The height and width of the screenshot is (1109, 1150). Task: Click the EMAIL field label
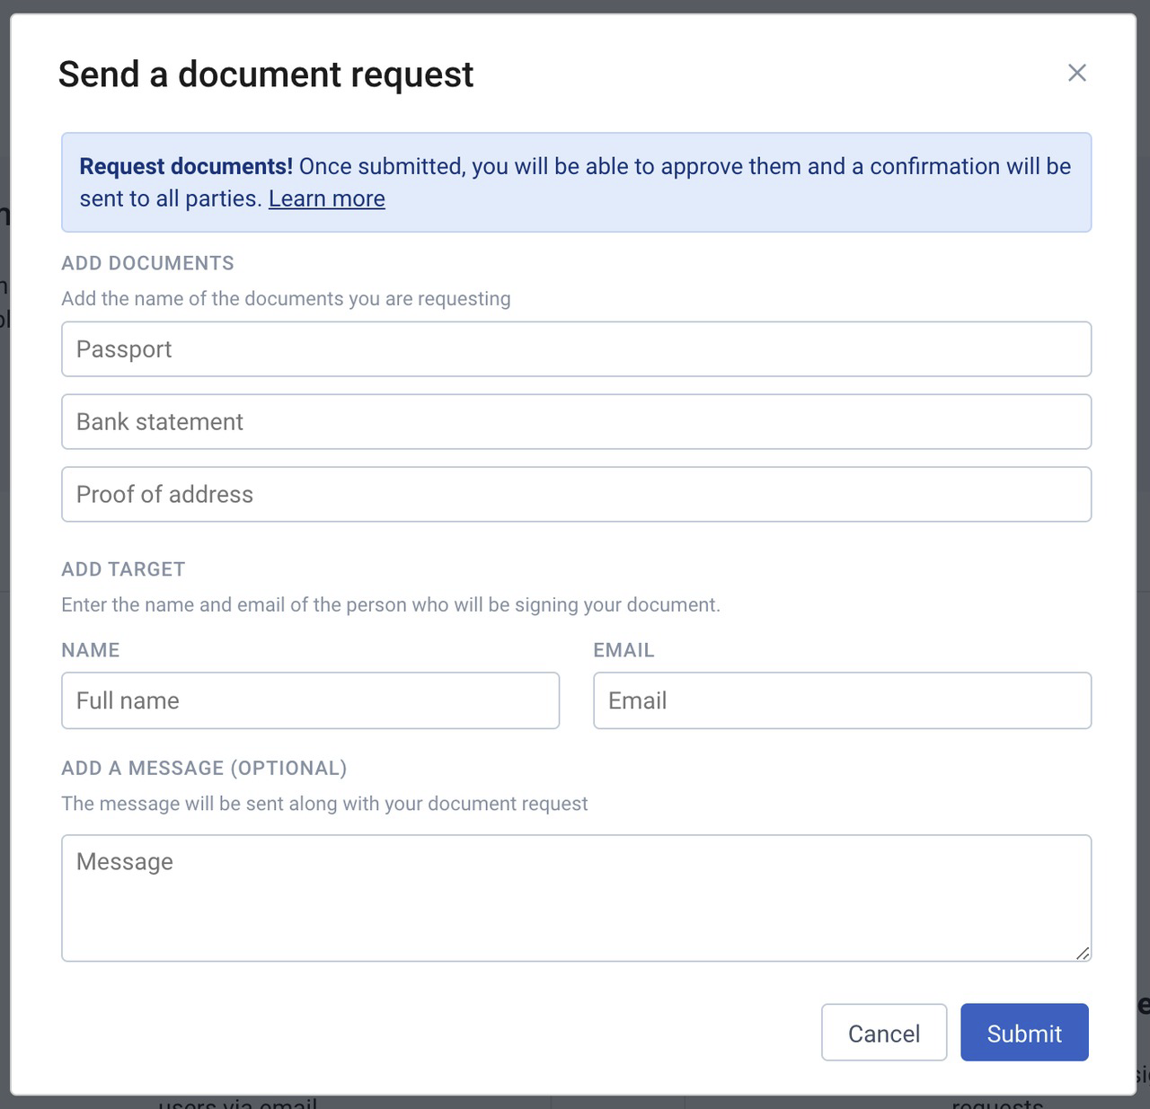pos(624,650)
